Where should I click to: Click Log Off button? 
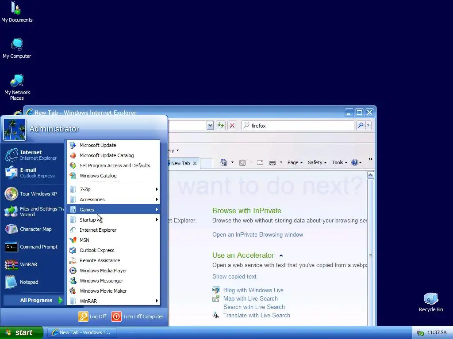point(92,316)
